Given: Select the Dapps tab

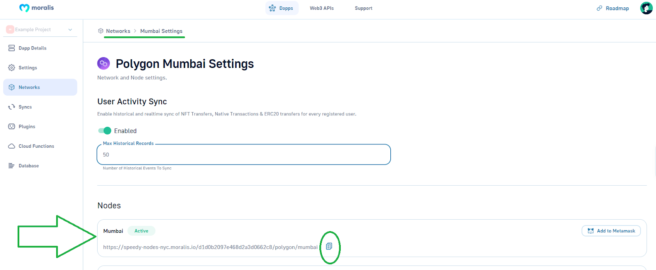Looking at the screenshot, I should pos(282,8).
